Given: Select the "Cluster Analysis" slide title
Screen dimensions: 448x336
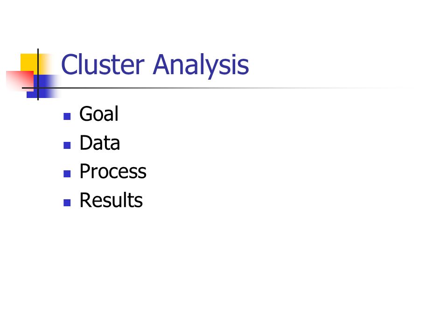Looking at the screenshot, I should point(155,65).
